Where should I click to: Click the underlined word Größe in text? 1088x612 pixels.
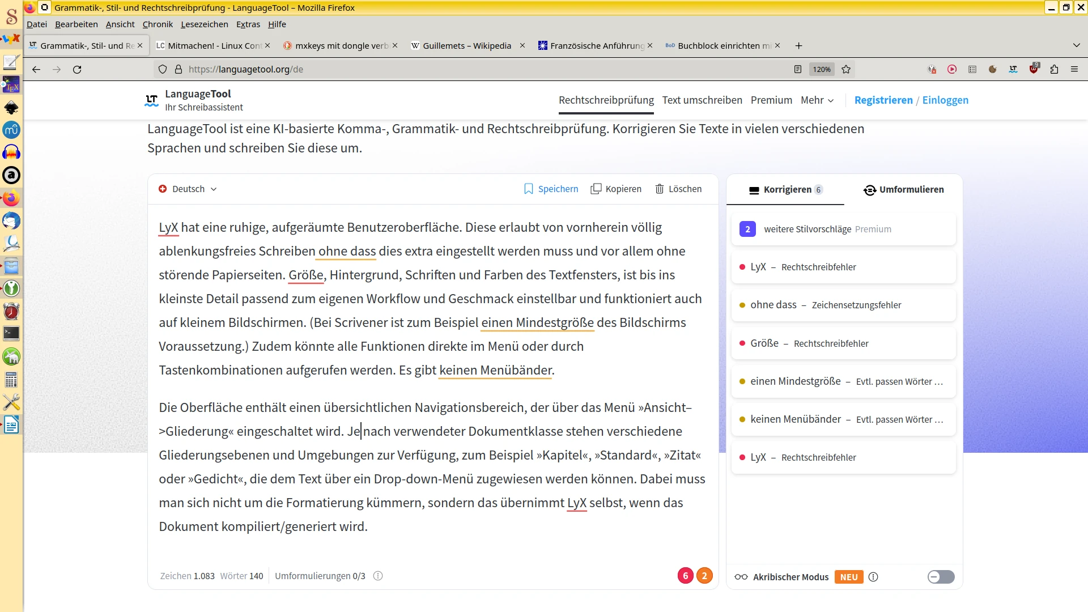[306, 275]
